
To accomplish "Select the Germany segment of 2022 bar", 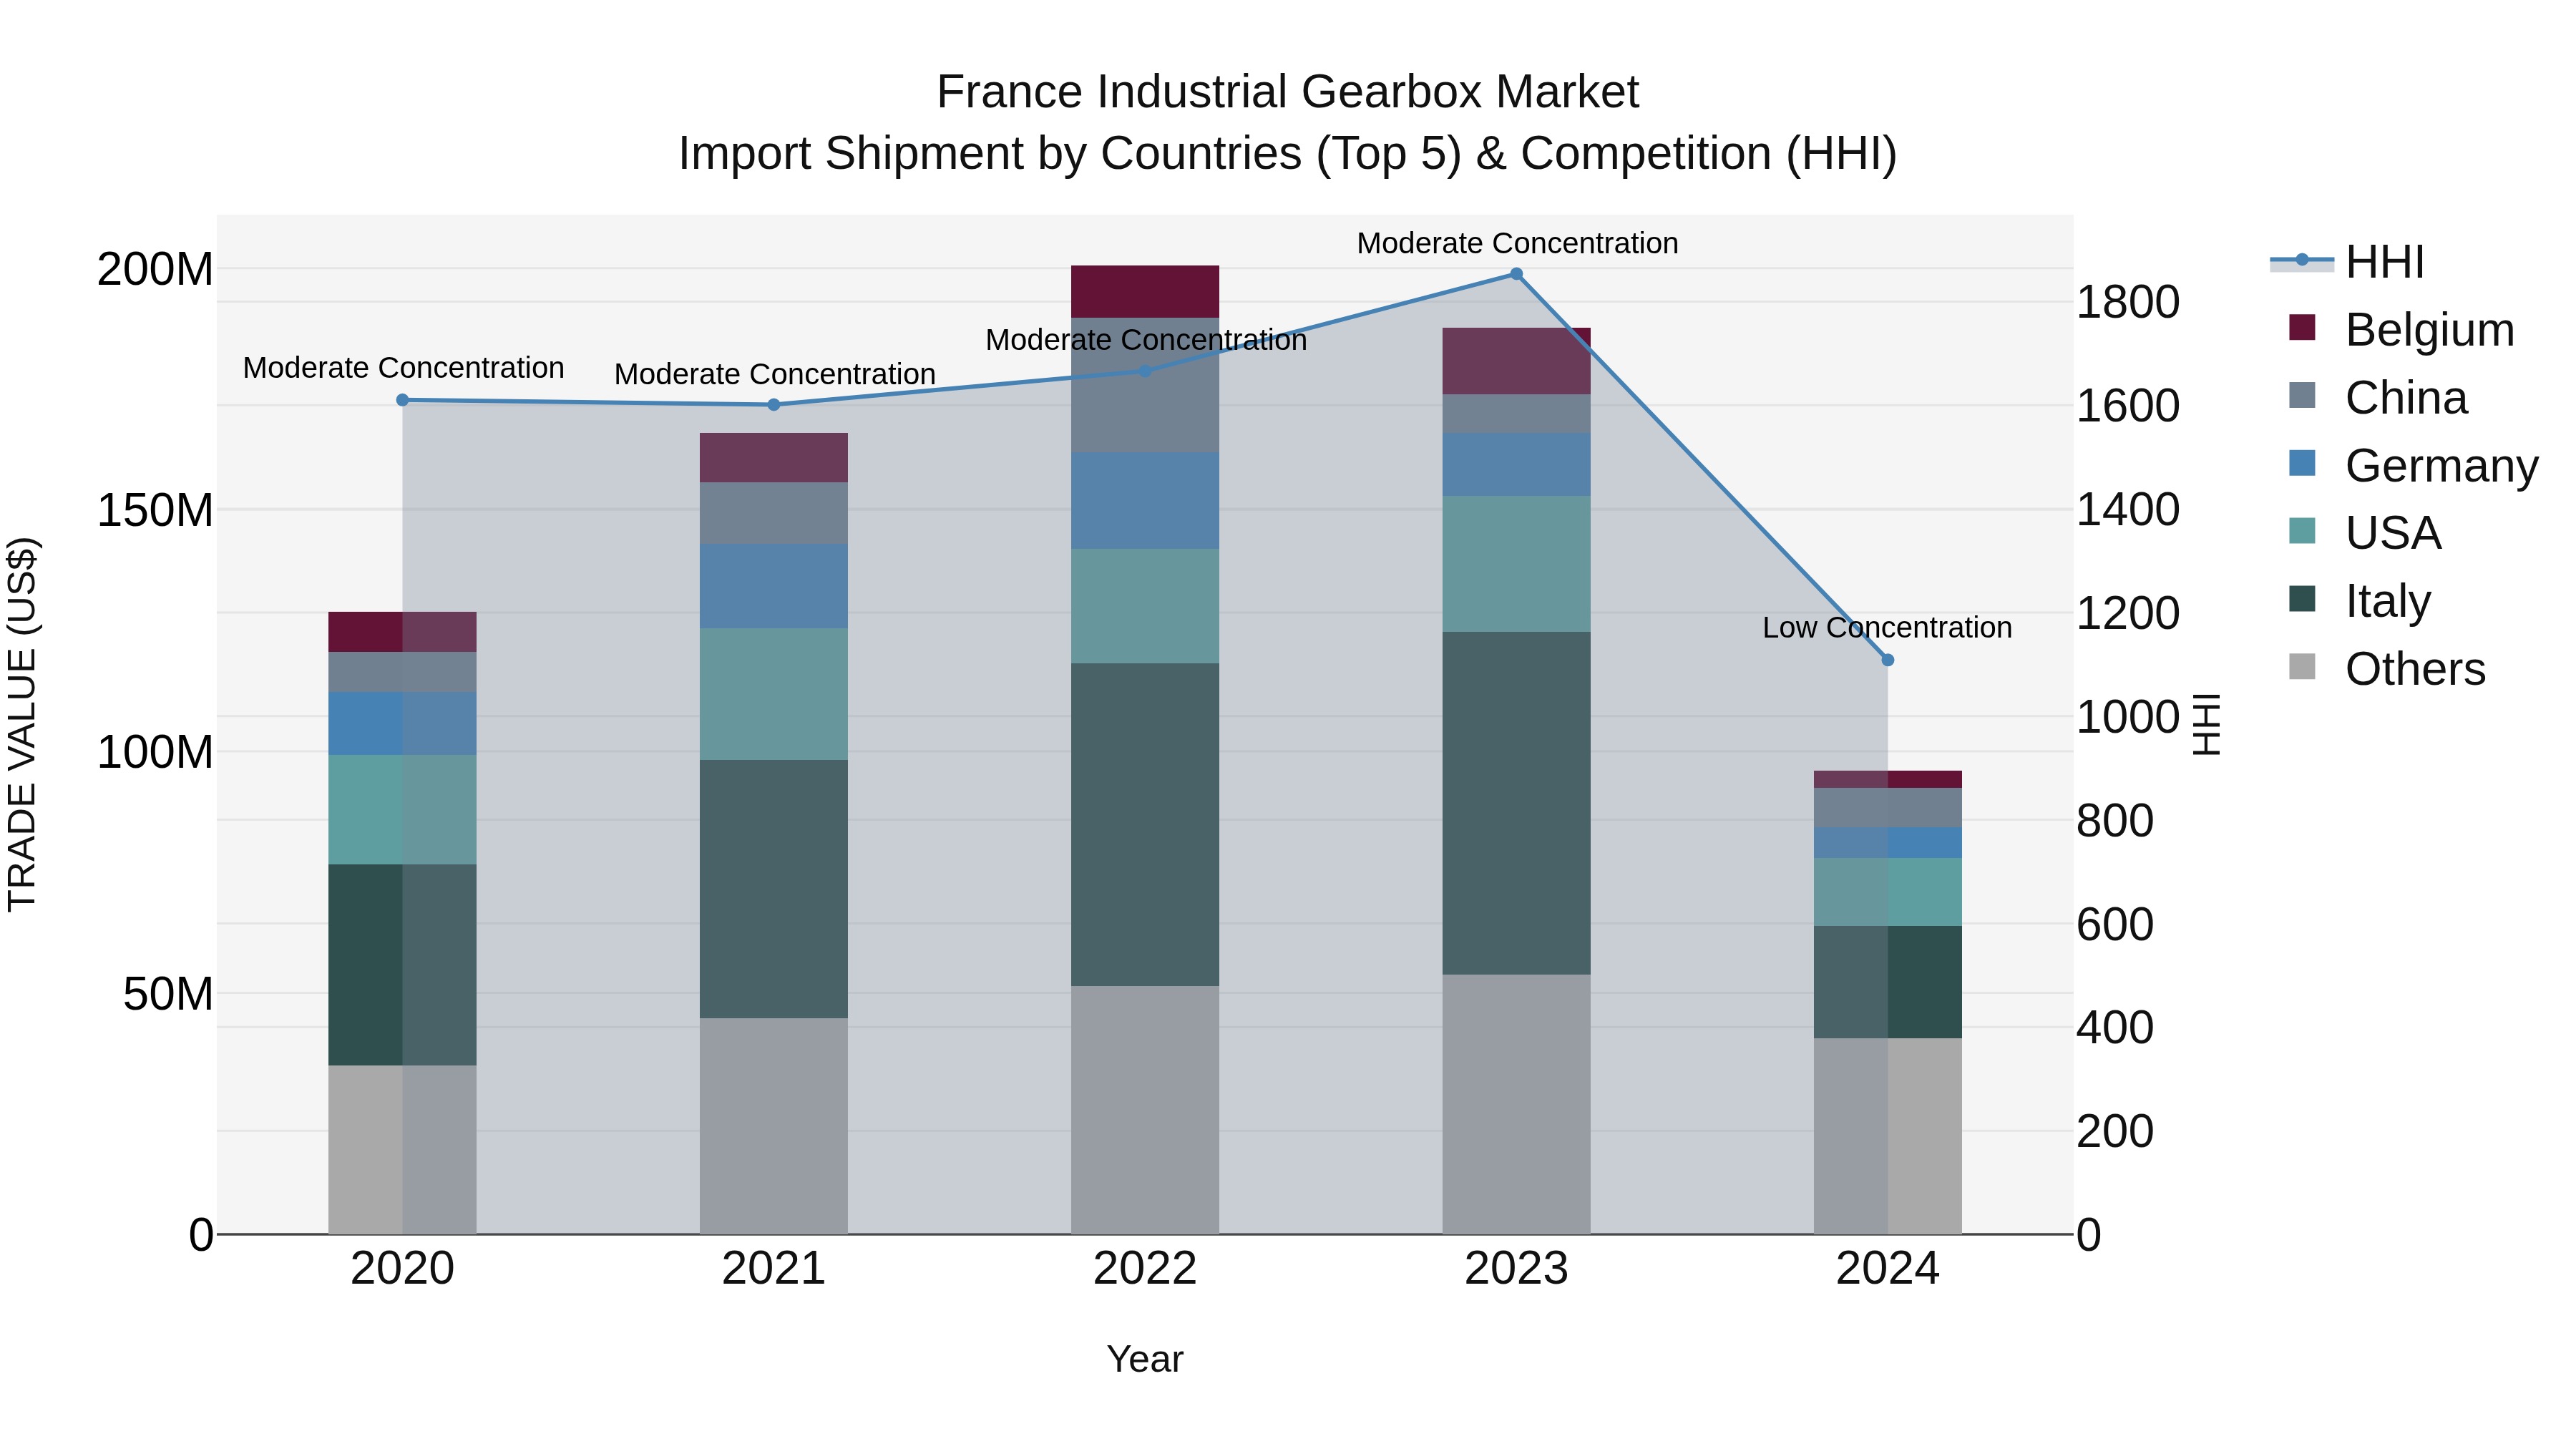I will pyautogui.click(x=1145, y=500).
